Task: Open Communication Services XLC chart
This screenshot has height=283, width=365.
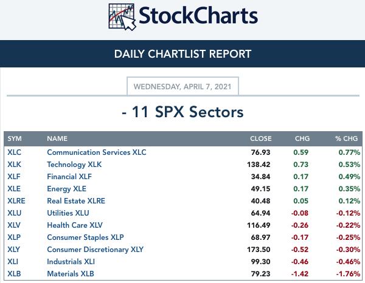Action: pyautogui.click(x=97, y=152)
